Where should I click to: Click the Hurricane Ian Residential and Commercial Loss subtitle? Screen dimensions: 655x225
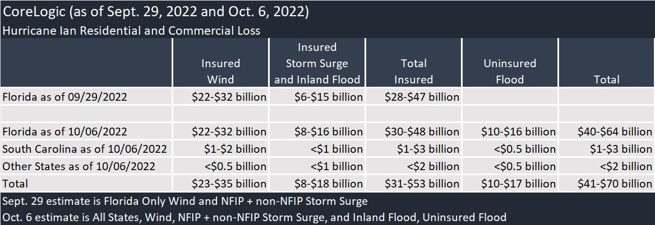click(132, 31)
